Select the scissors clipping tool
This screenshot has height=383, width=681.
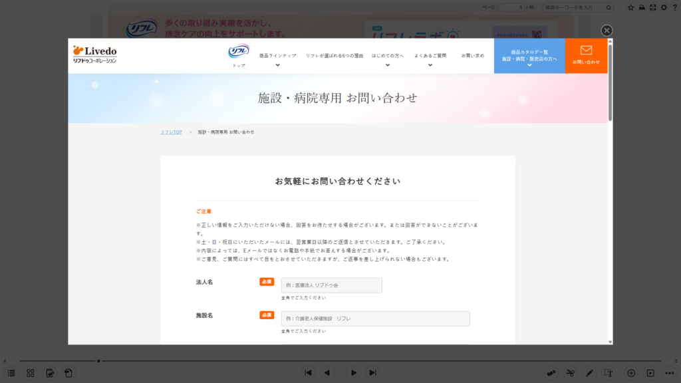(x=570, y=373)
